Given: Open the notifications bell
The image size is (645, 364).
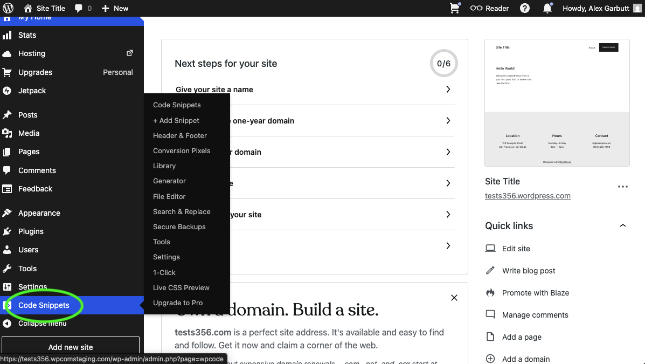Looking at the screenshot, I should pyautogui.click(x=547, y=8).
